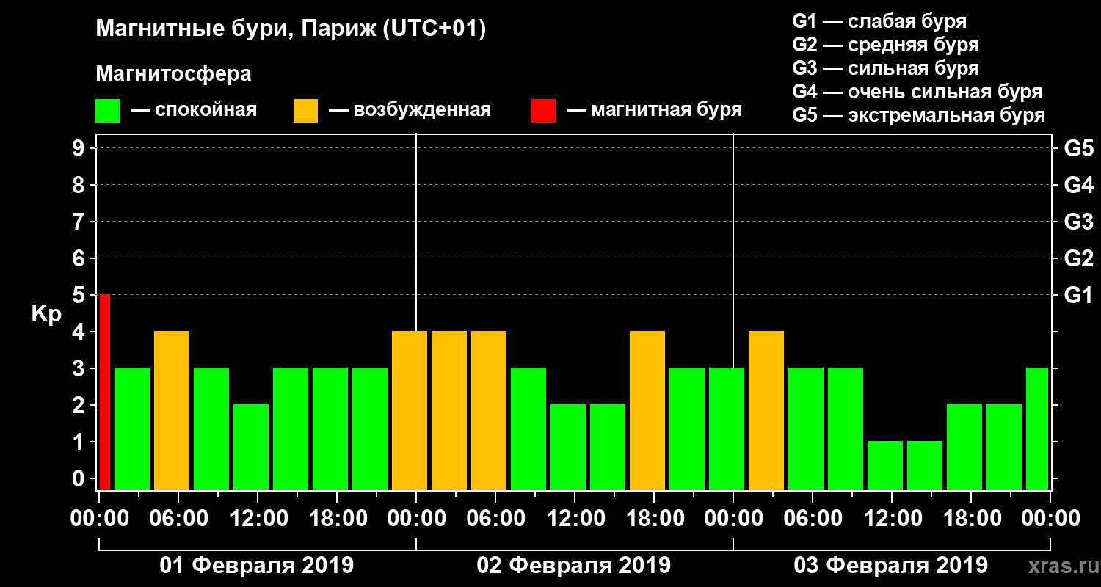Select the line 'G3 — сильная буря'
Viewport: 1101px width, 587px height.
click(x=885, y=68)
